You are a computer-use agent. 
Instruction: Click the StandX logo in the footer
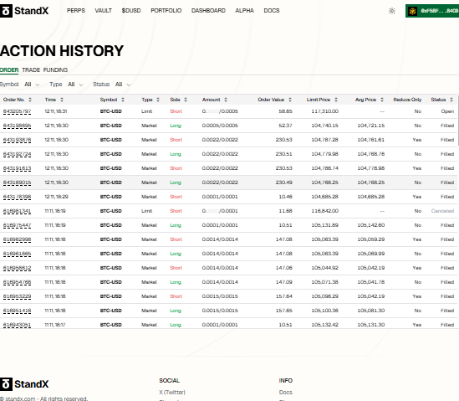click(24, 384)
